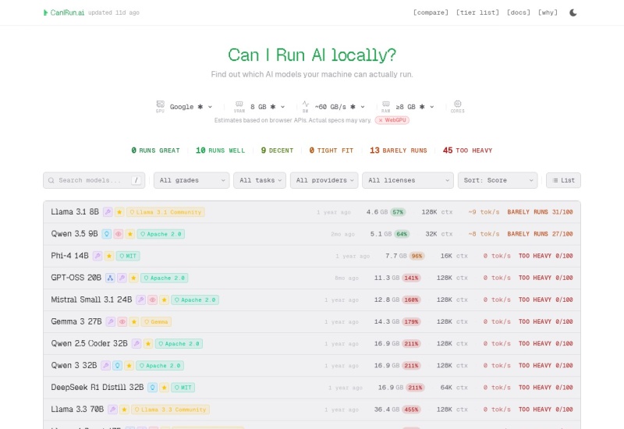The image size is (624, 429).
Task: Focus the Search models input field
Action: 94,180
